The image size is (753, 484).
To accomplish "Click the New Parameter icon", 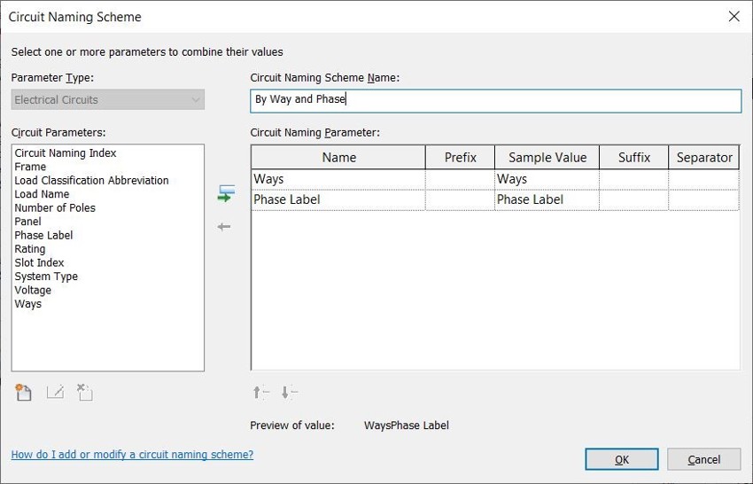I will [23, 392].
